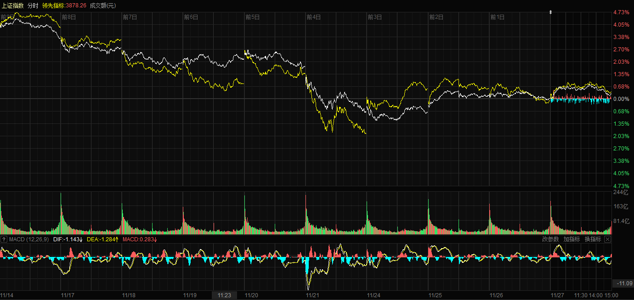Viewport: 634px width, 300px height.
Task: Click 换指标 to switch indicator
Action: (593, 239)
